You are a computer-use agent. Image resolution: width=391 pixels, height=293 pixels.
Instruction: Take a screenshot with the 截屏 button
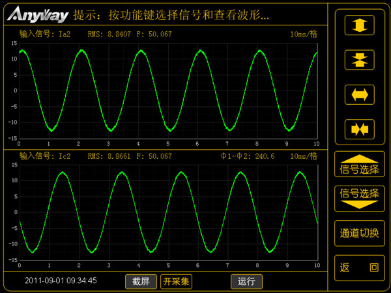[x=141, y=281]
